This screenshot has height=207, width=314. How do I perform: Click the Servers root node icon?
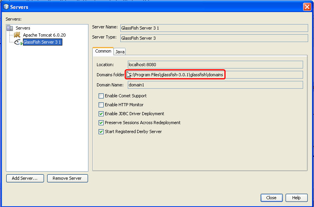[x=10, y=28]
